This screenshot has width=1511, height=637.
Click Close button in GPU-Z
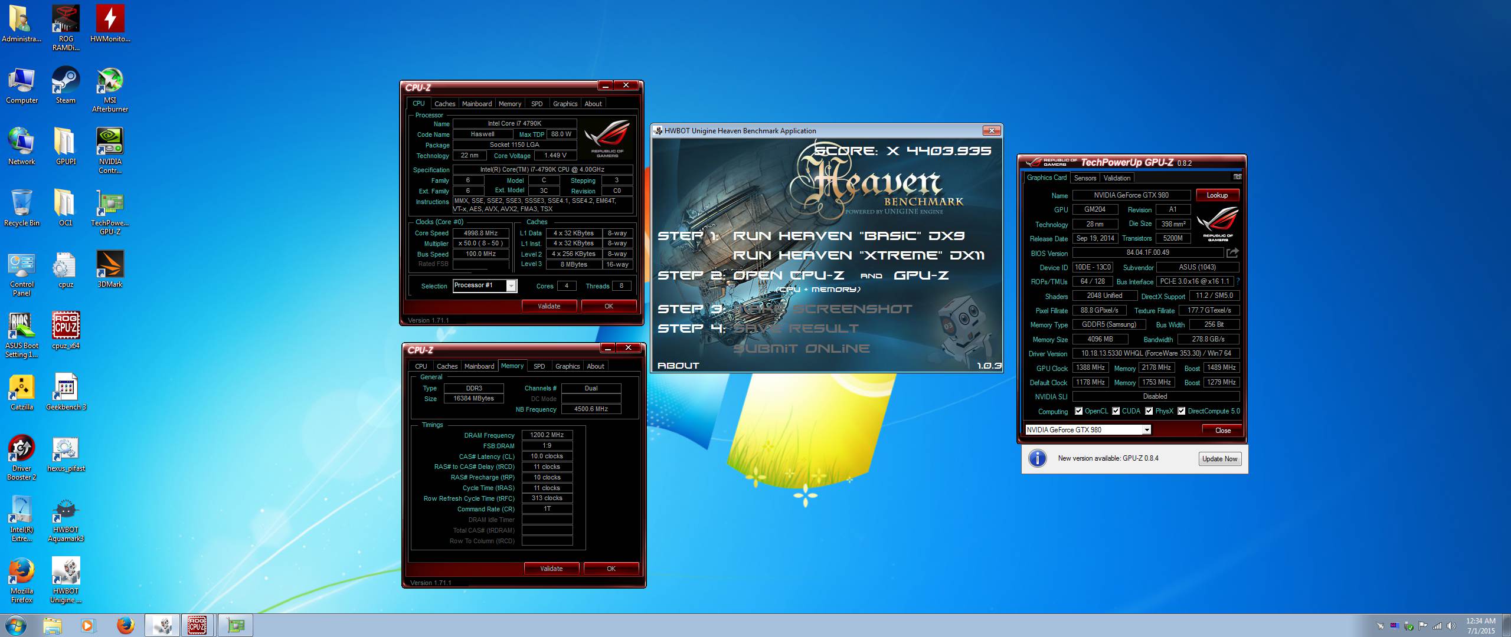pyautogui.click(x=1222, y=431)
